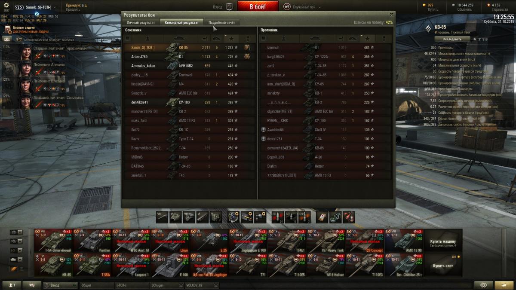Select ББ armor-piercing shell slot
The image size is (516, 290).
tap(277, 217)
